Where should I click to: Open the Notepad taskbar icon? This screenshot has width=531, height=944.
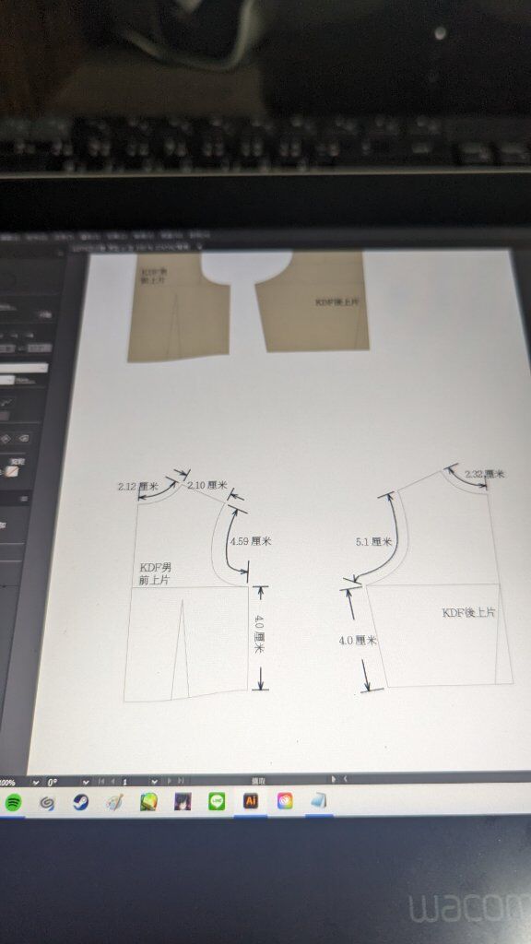(x=318, y=801)
